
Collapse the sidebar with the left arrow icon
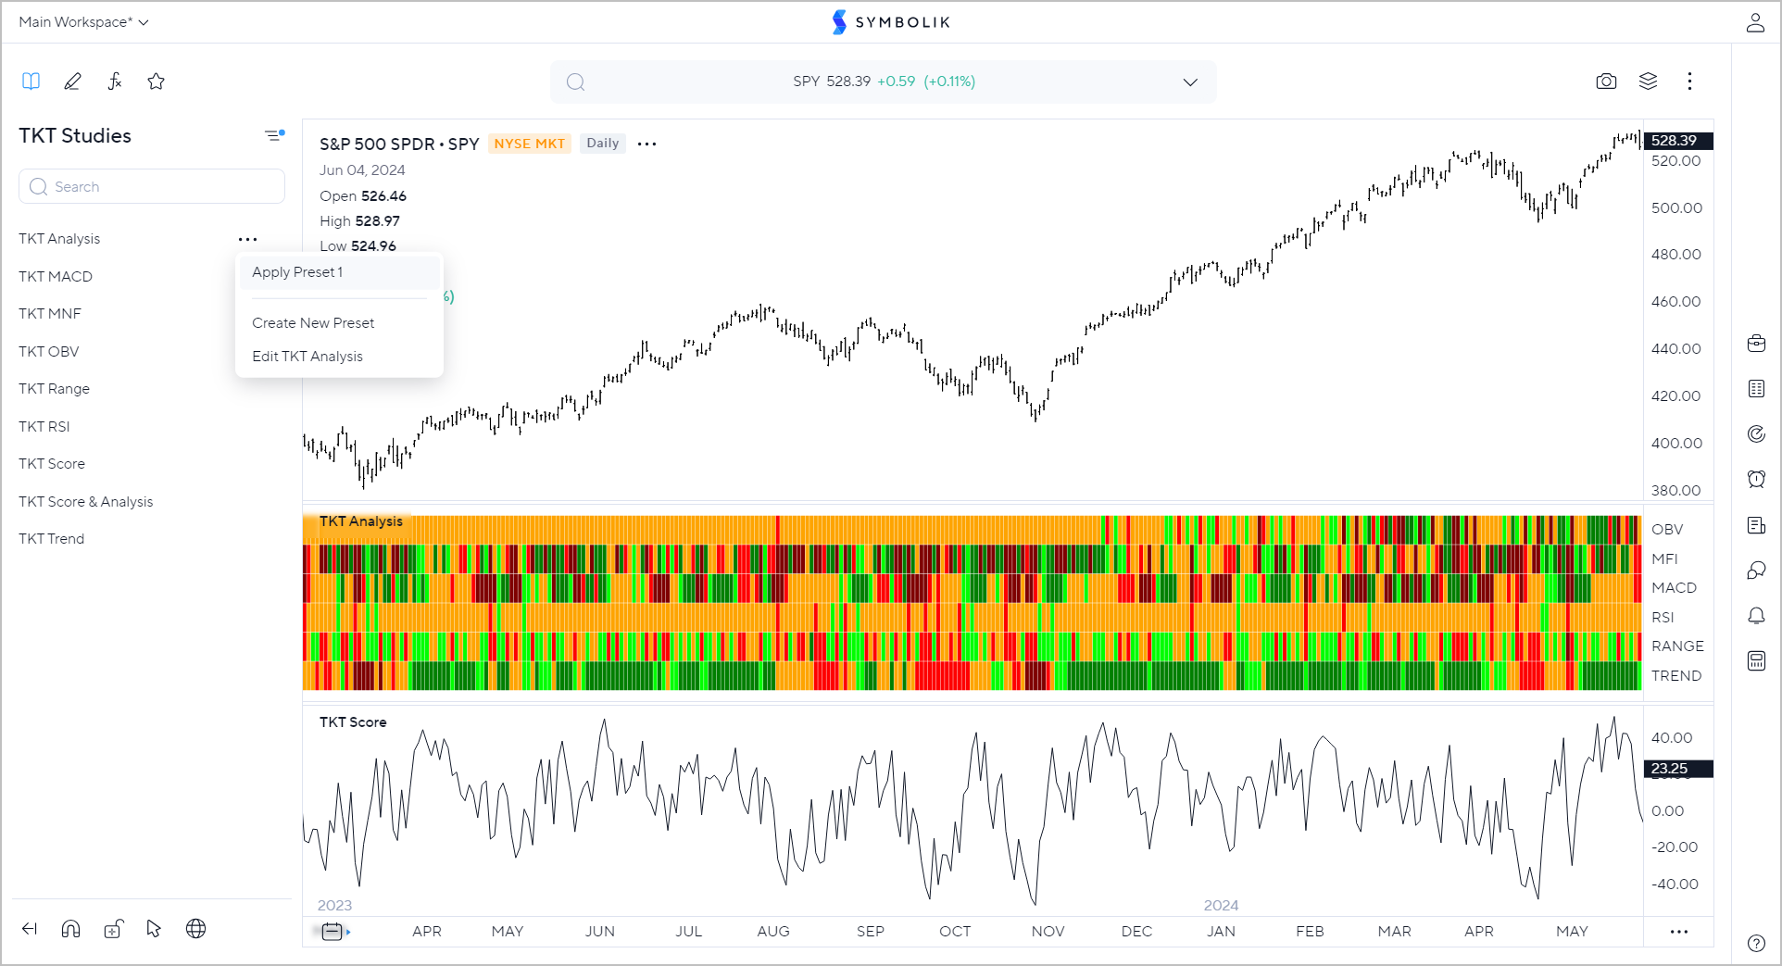point(30,929)
